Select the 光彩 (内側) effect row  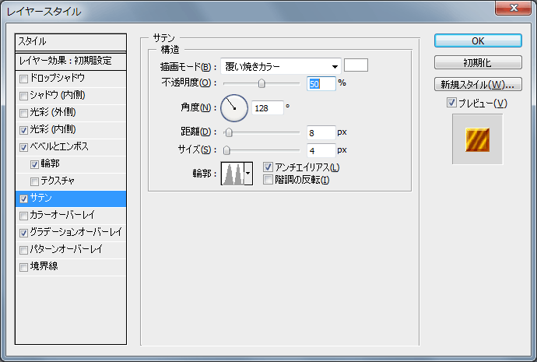(x=71, y=131)
